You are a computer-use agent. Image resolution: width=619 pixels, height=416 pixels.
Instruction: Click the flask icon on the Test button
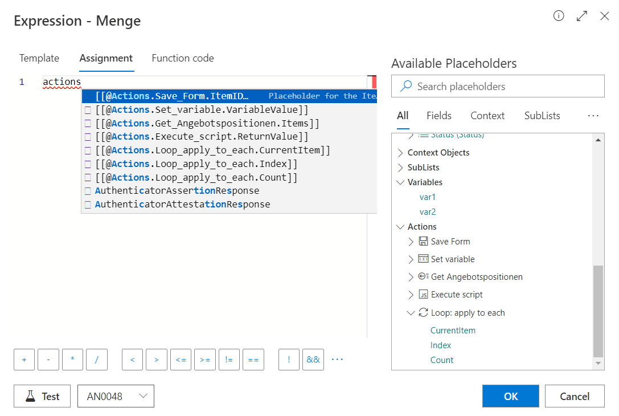[30, 396]
